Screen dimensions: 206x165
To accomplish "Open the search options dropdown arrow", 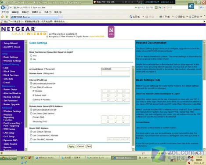I will click(x=204, y=7).
